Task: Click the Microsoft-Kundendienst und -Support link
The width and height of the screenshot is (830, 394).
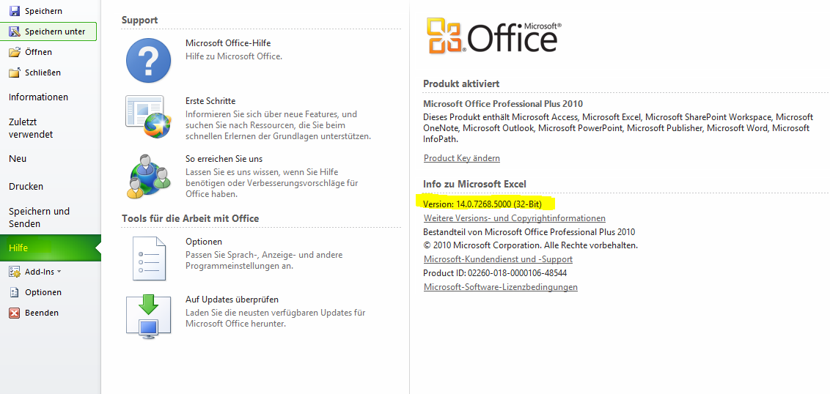Action: [x=498, y=259]
